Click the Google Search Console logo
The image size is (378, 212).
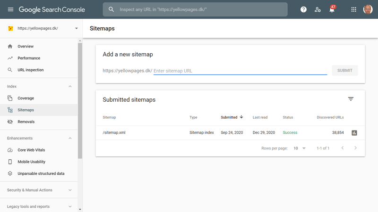click(x=52, y=9)
